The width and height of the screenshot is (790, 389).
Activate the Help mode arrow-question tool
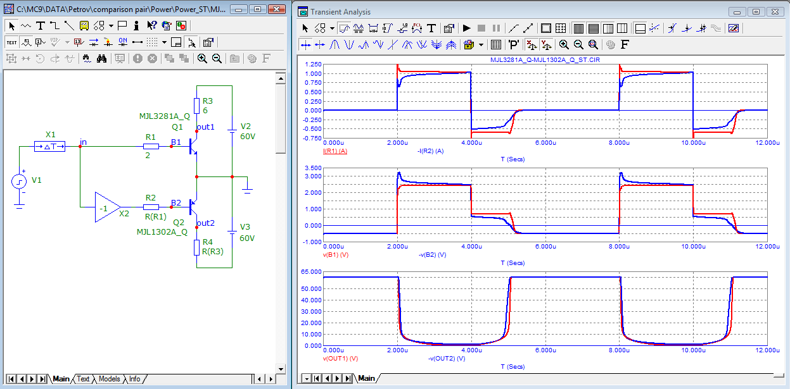pos(151,25)
